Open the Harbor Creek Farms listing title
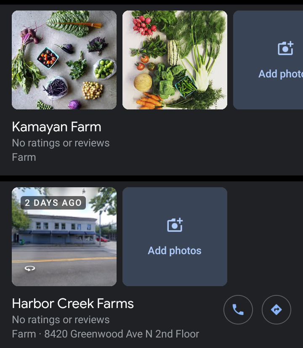Screen dimensions: 303x348 point(73,304)
